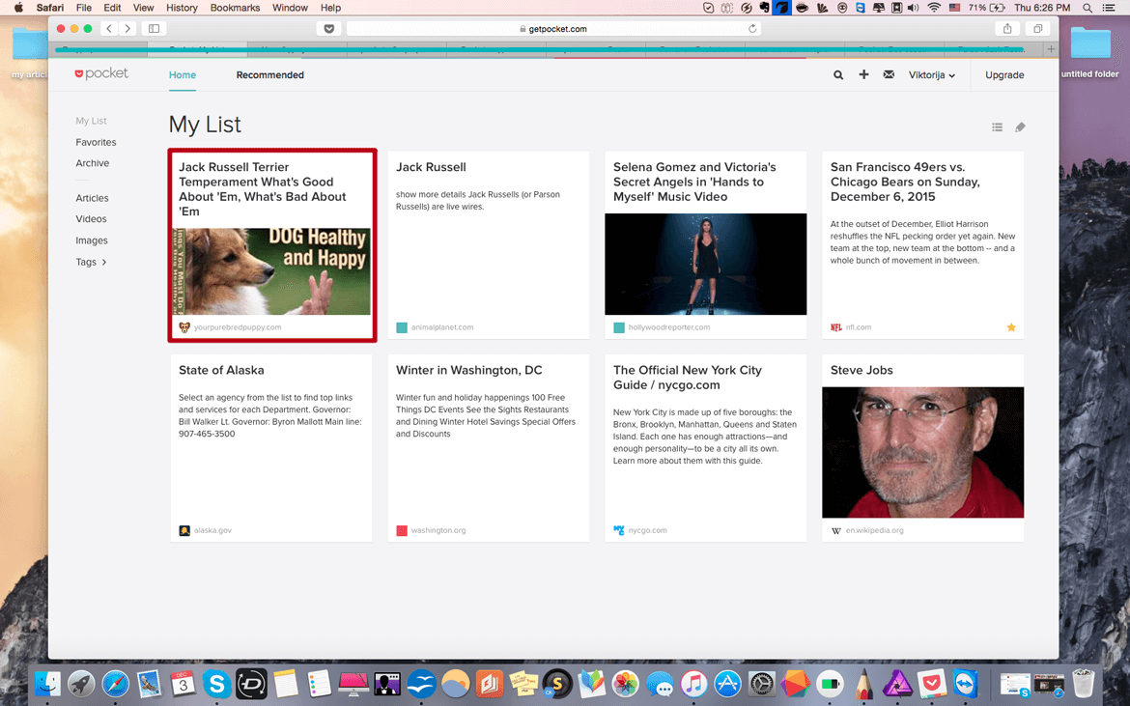Click Safari's back arrow button
The height and width of the screenshot is (706, 1130).
pos(109,29)
